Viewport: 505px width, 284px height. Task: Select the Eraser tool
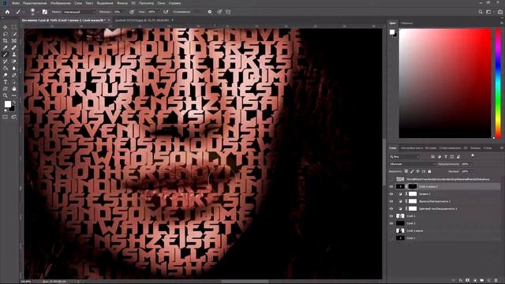click(x=14, y=62)
